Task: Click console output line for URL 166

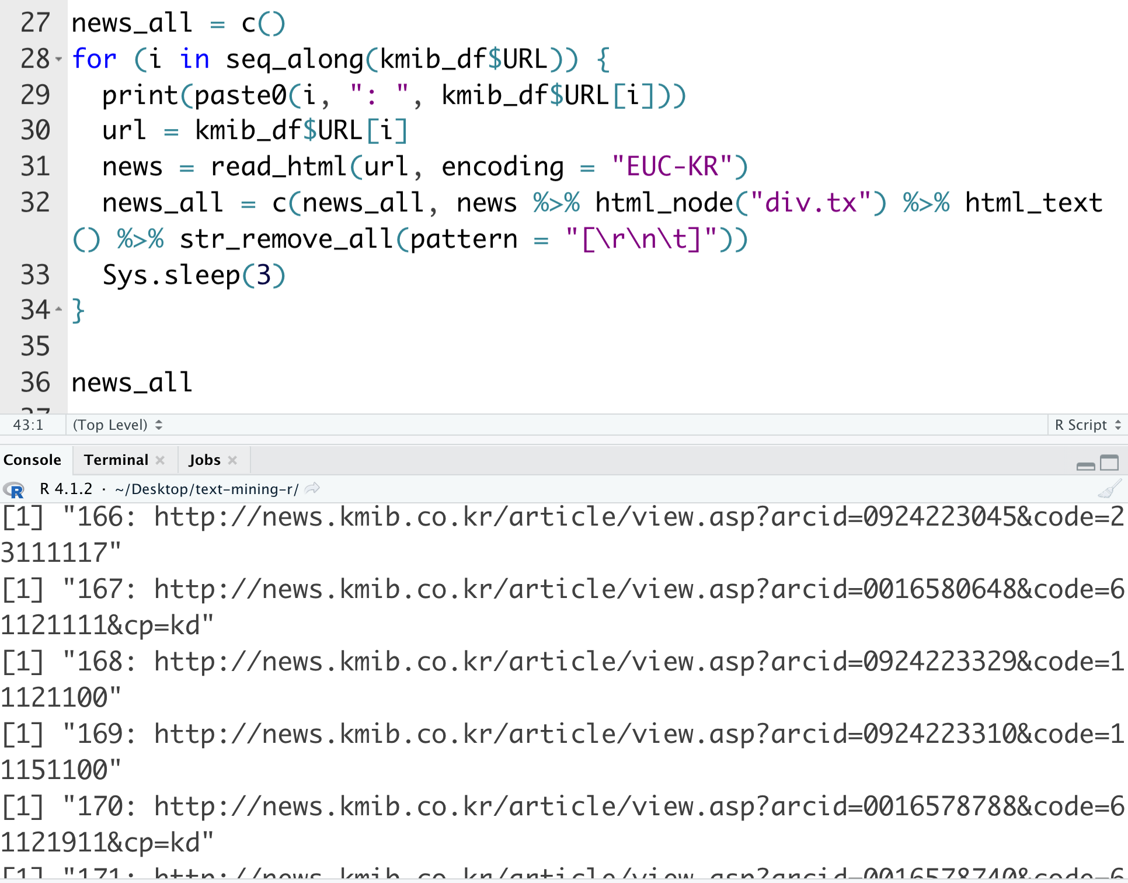Action: 563,535
